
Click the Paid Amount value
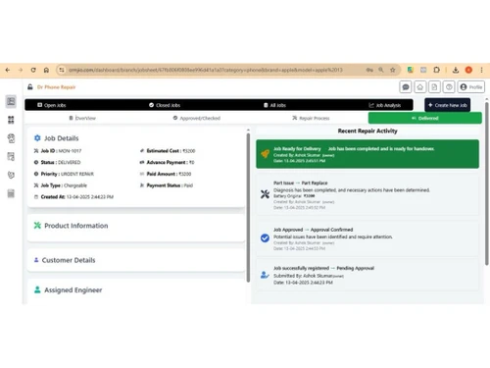point(185,174)
